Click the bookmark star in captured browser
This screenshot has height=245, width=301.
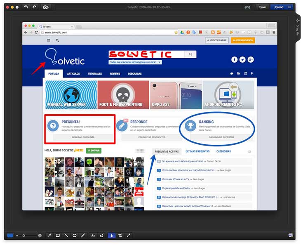176,32
